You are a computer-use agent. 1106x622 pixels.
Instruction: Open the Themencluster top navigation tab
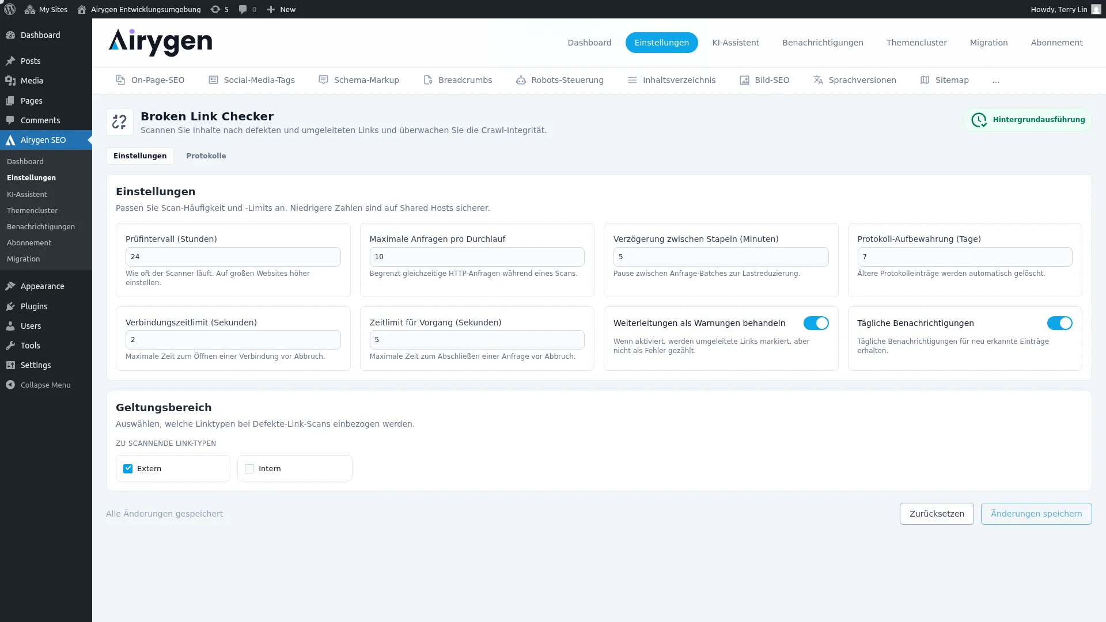tap(916, 43)
